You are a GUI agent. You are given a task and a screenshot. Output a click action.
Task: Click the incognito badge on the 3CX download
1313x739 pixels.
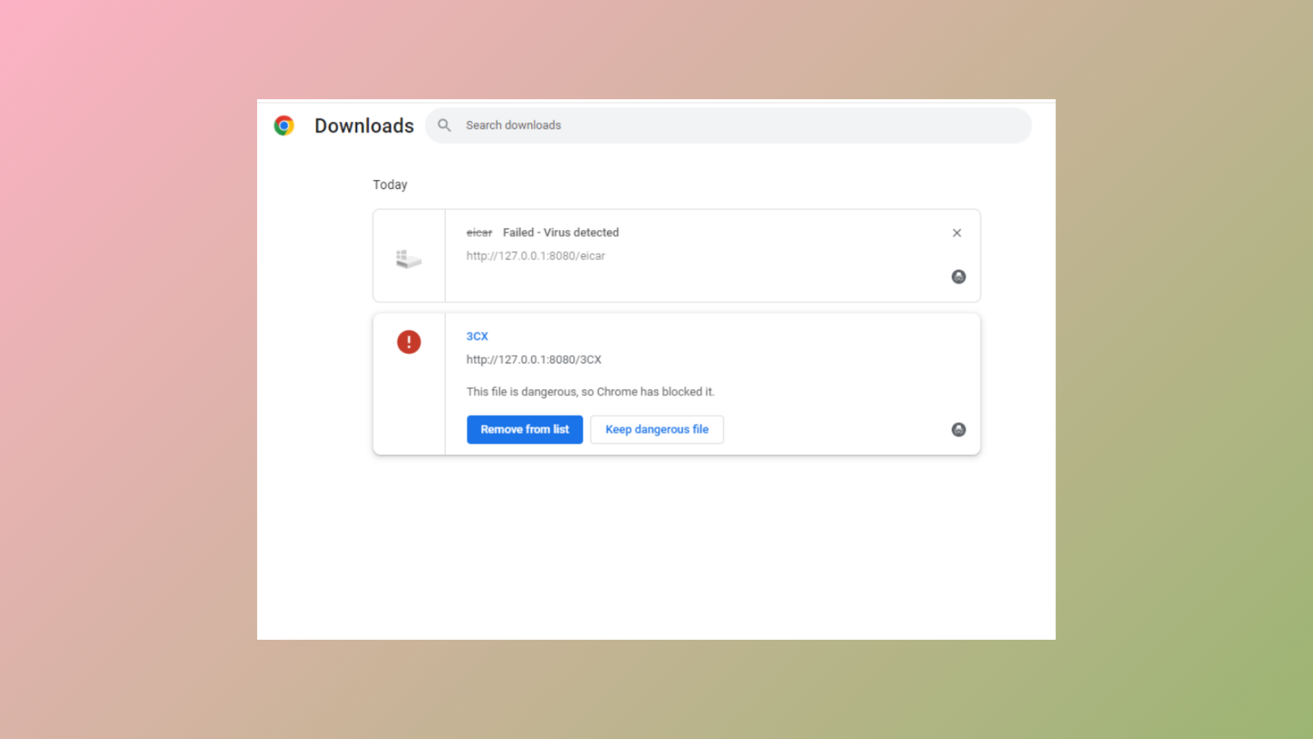coord(958,430)
